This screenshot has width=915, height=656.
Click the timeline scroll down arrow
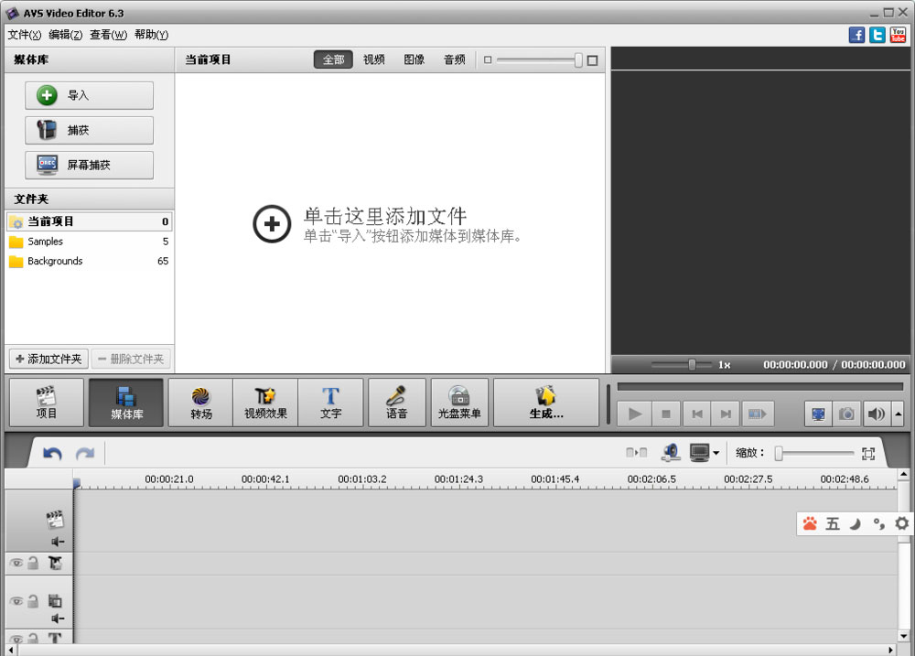(x=903, y=636)
